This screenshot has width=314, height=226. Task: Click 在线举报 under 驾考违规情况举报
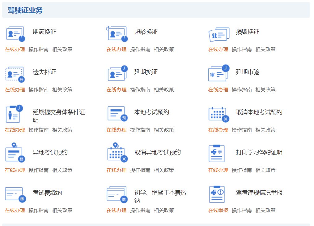coord(218,210)
